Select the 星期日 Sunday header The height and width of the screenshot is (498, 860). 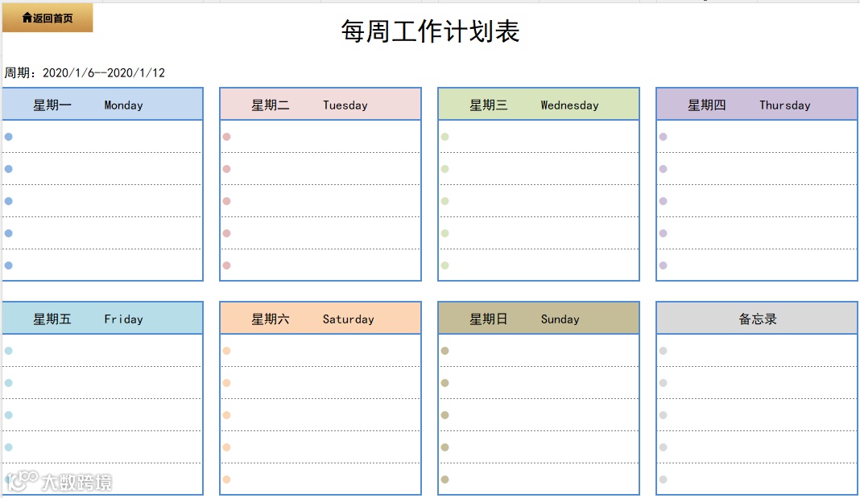[x=539, y=319]
